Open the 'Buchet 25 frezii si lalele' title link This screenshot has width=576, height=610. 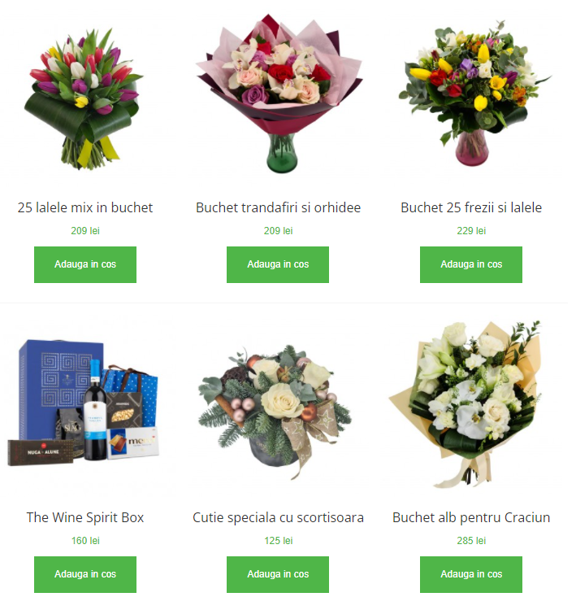click(471, 207)
